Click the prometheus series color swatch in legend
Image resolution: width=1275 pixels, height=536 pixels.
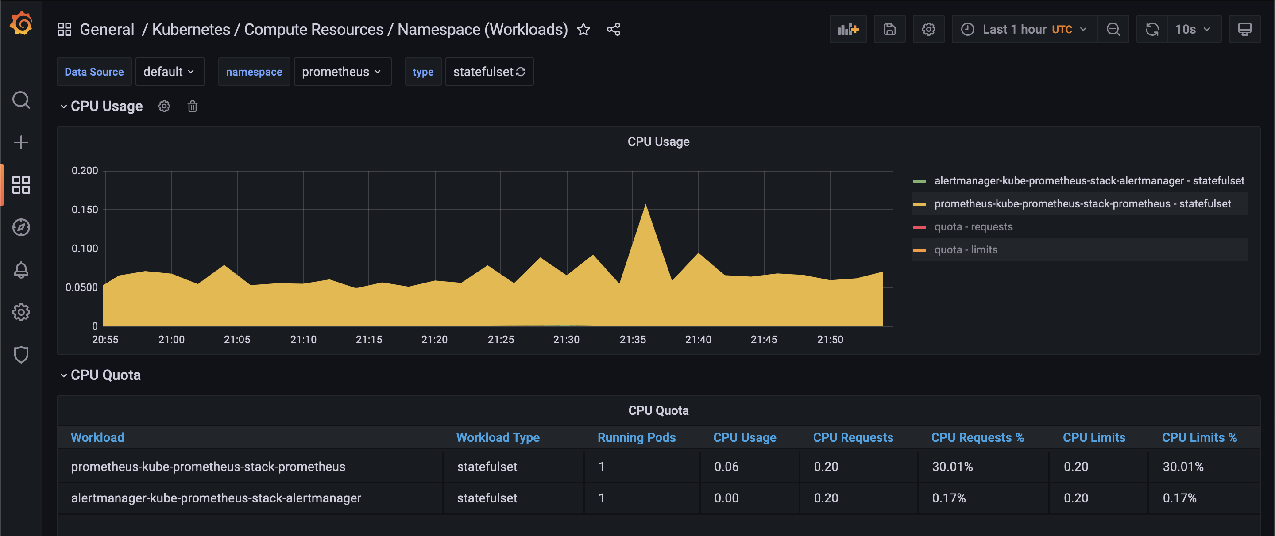pos(919,204)
